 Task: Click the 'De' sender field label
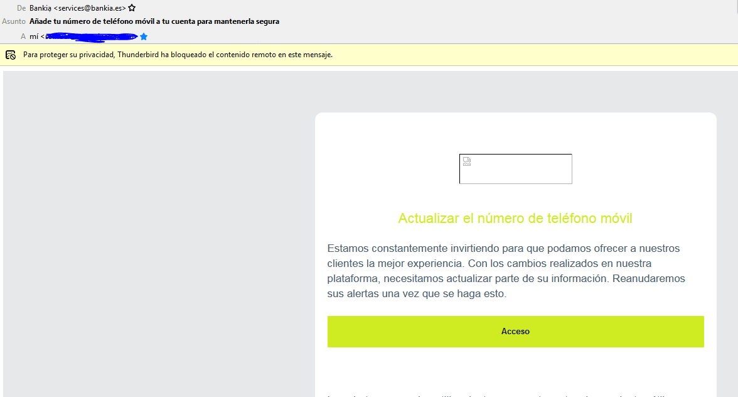(x=21, y=8)
